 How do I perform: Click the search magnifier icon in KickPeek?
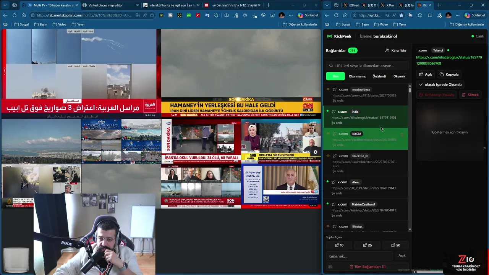click(331, 66)
